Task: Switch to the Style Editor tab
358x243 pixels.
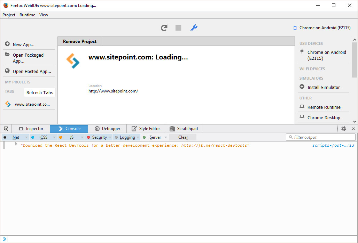Action: (x=146, y=129)
